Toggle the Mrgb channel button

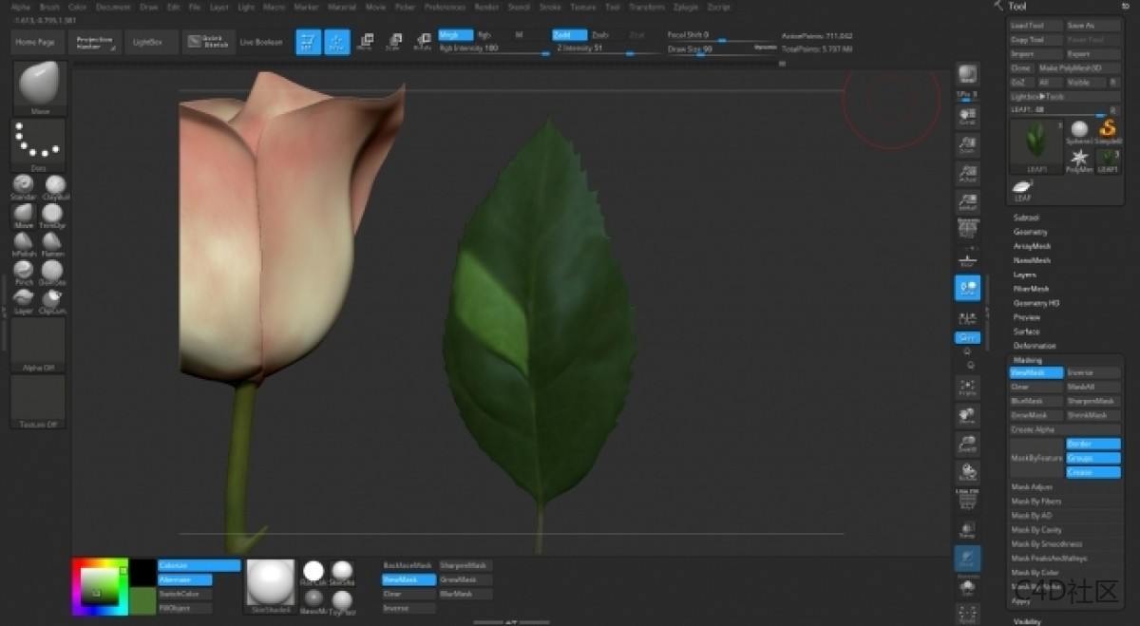[x=455, y=35]
